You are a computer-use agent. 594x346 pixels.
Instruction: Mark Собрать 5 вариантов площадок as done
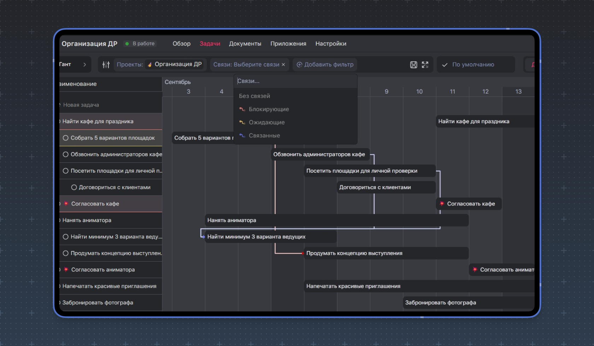pos(66,138)
